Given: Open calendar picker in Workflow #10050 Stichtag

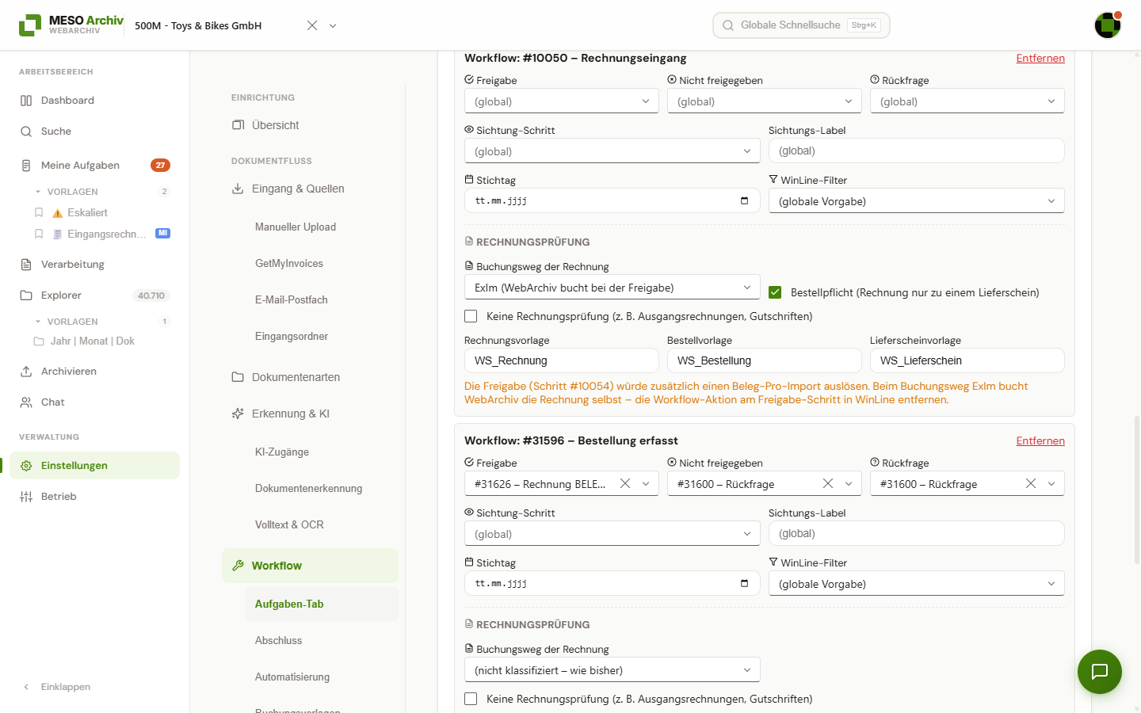Looking at the screenshot, I should pos(744,200).
